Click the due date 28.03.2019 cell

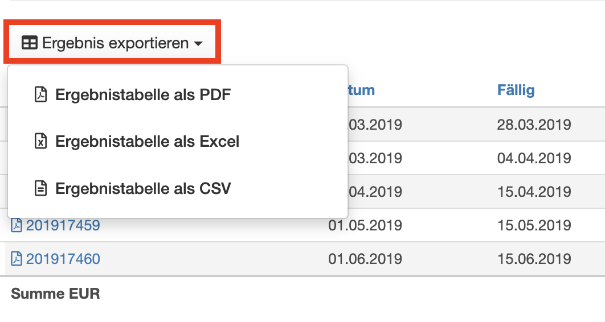coord(534,124)
